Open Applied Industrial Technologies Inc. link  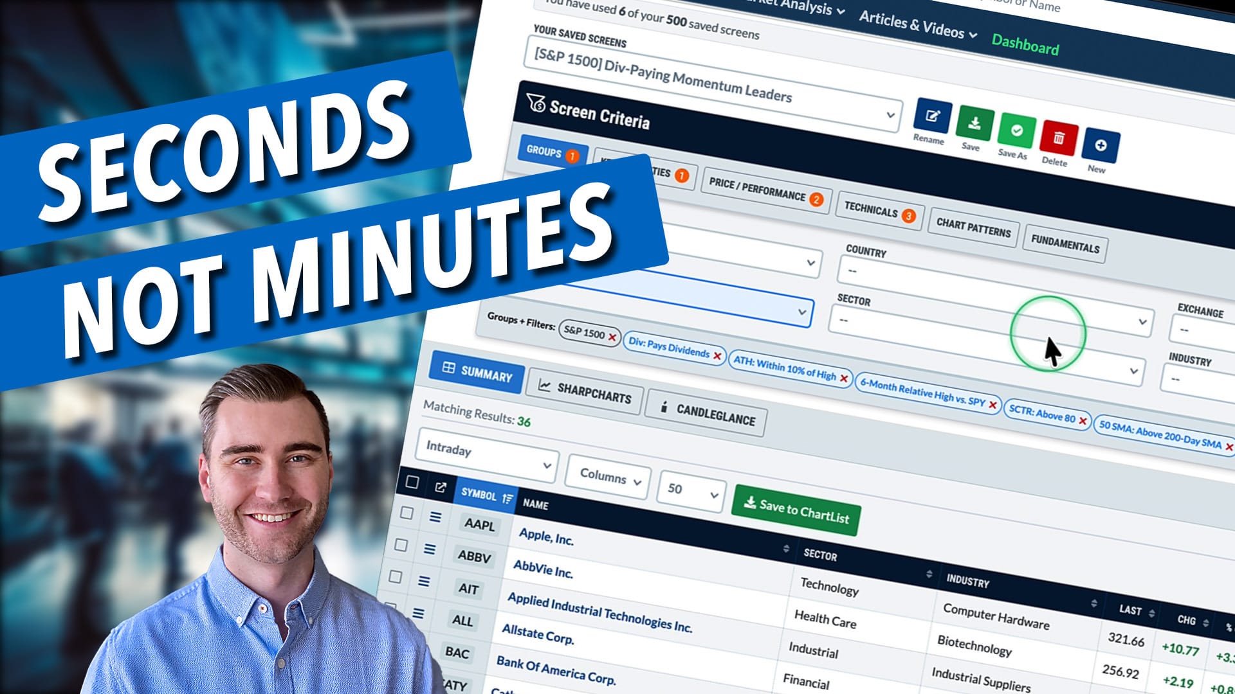point(599,612)
